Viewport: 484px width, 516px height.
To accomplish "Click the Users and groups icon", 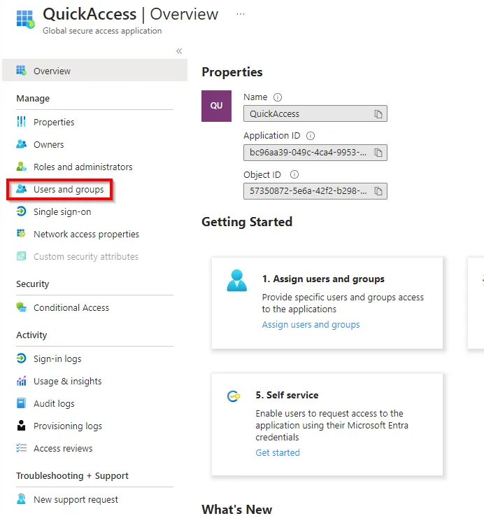I will (x=22, y=189).
